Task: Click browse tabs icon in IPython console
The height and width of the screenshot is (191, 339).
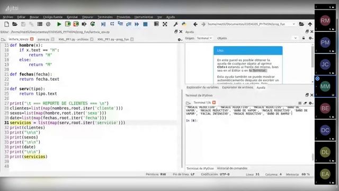Action: (188, 103)
